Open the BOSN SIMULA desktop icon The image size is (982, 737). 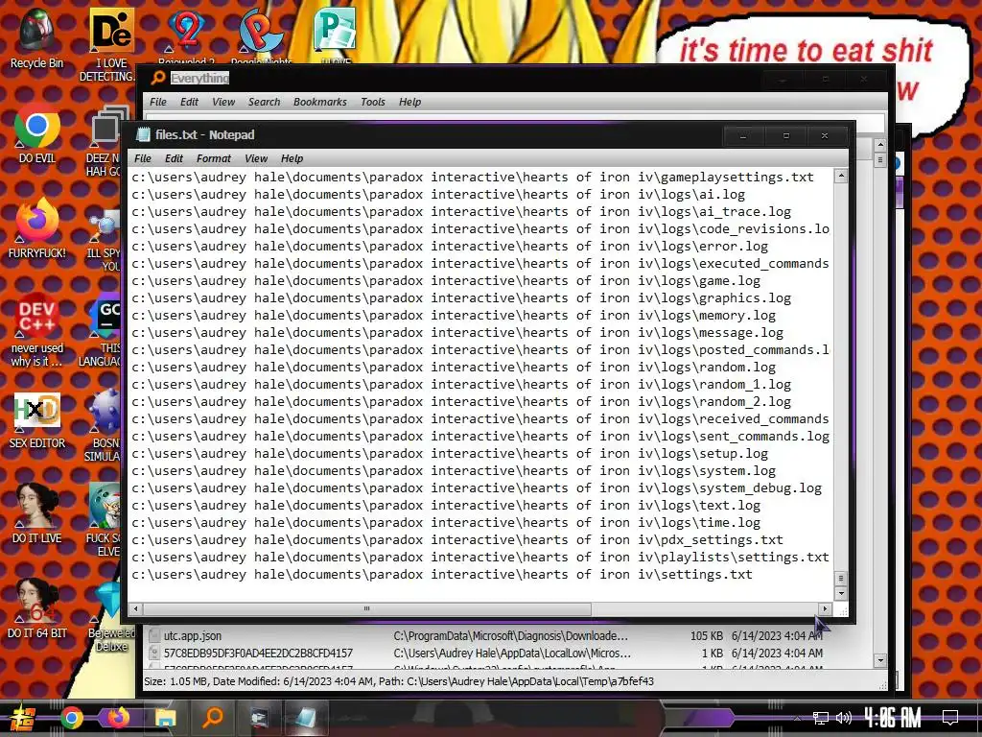[104, 425]
